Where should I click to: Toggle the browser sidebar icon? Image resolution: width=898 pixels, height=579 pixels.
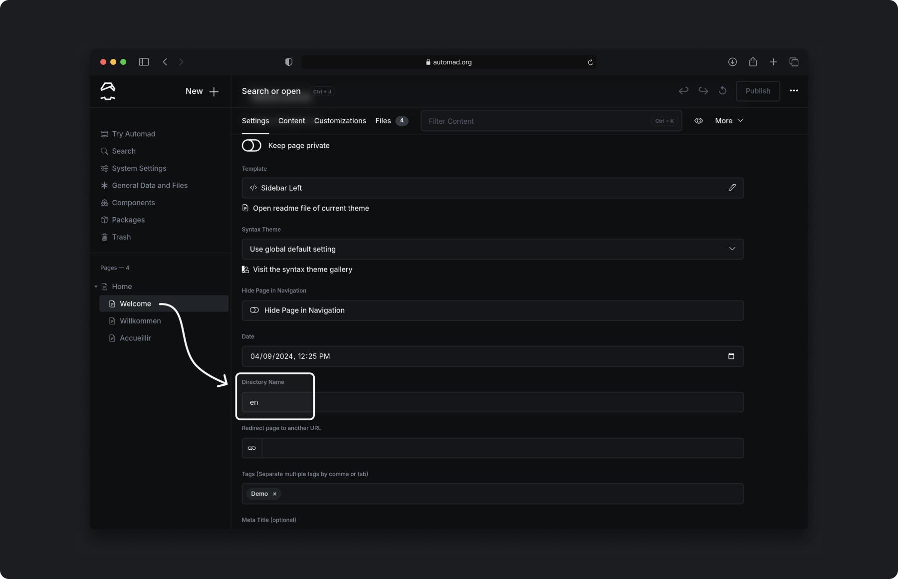pos(144,62)
